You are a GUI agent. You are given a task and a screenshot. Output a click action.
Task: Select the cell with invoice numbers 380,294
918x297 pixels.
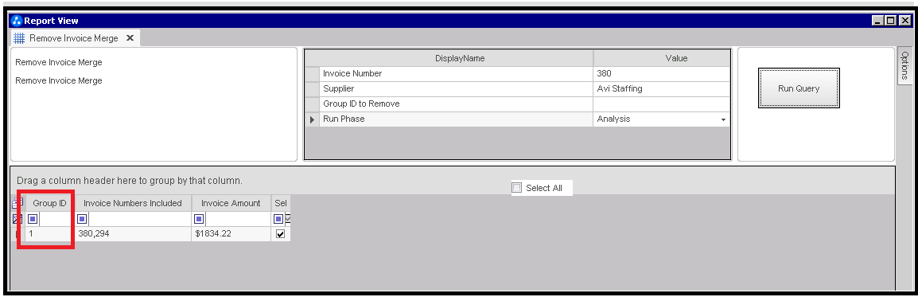133,234
